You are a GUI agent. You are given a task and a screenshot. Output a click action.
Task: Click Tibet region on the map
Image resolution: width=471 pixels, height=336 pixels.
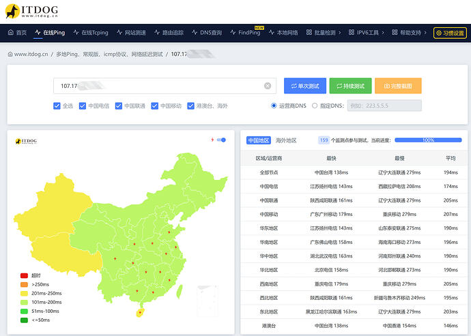coord(63,255)
